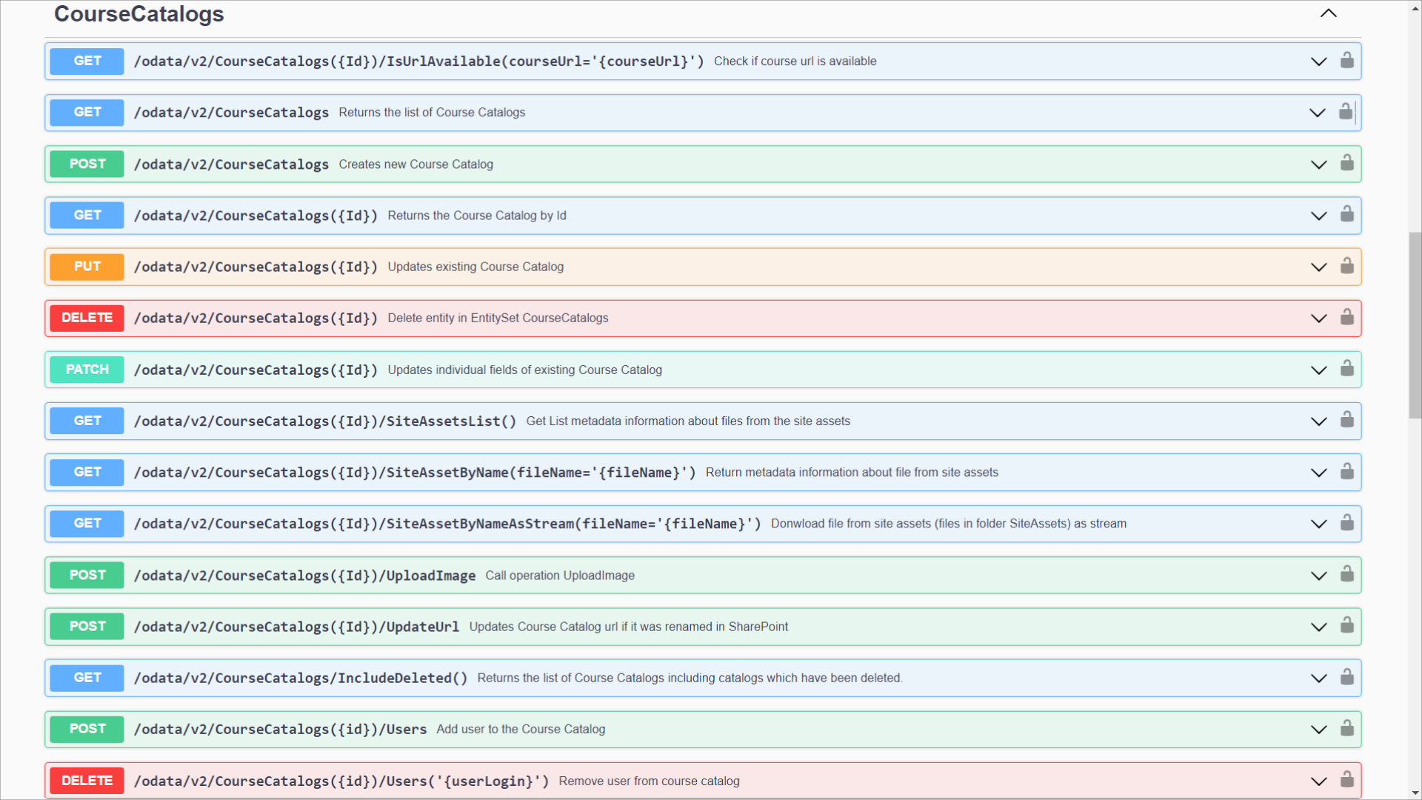The height and width of the screenshot is (800, 1422).
Task: Expand SiteAssetByNameAsStream endpoint chevron
Action: (1318, 524)
